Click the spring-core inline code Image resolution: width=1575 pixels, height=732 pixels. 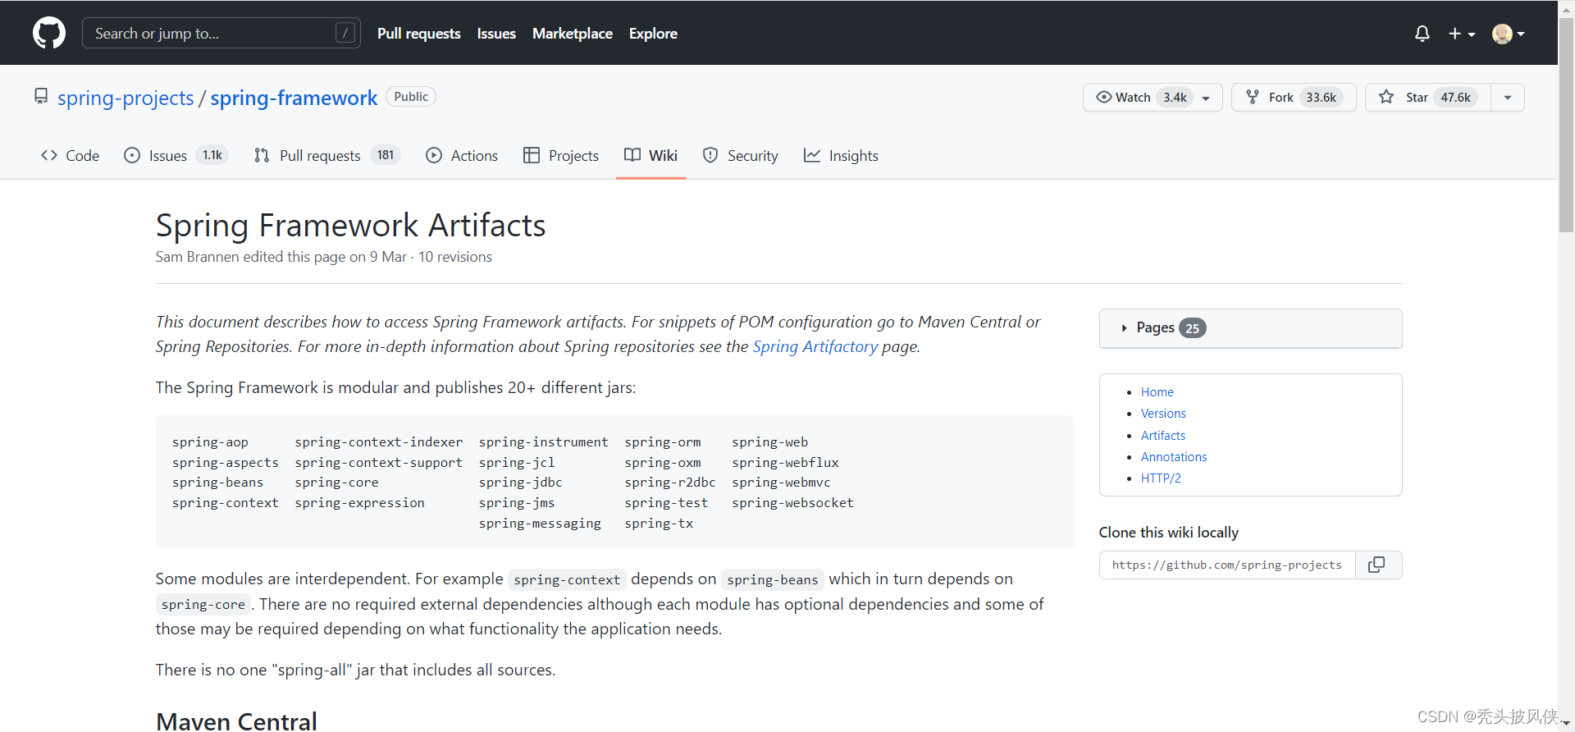[x=203, y=605]
